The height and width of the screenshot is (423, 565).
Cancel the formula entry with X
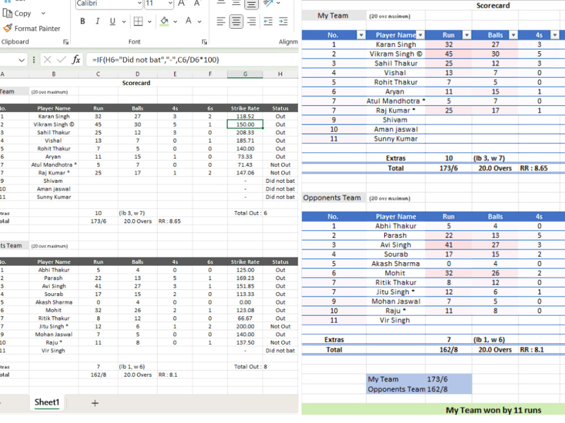coord(47,59)
